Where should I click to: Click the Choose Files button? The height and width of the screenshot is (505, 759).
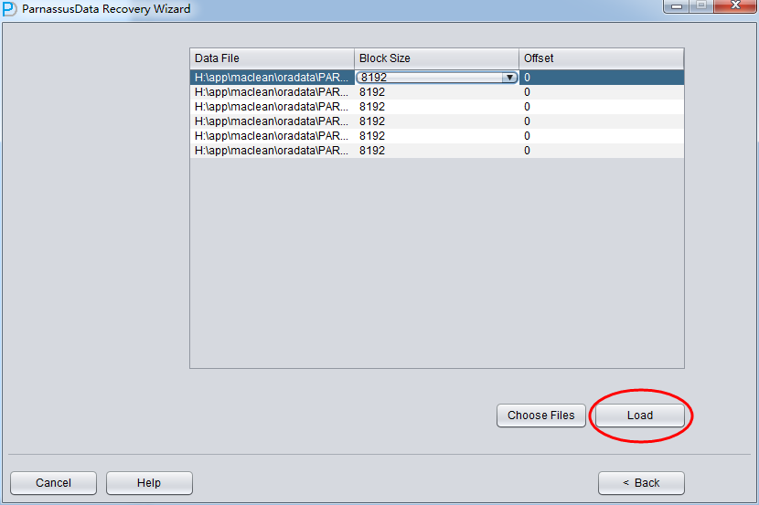click(x=540, y=416)
